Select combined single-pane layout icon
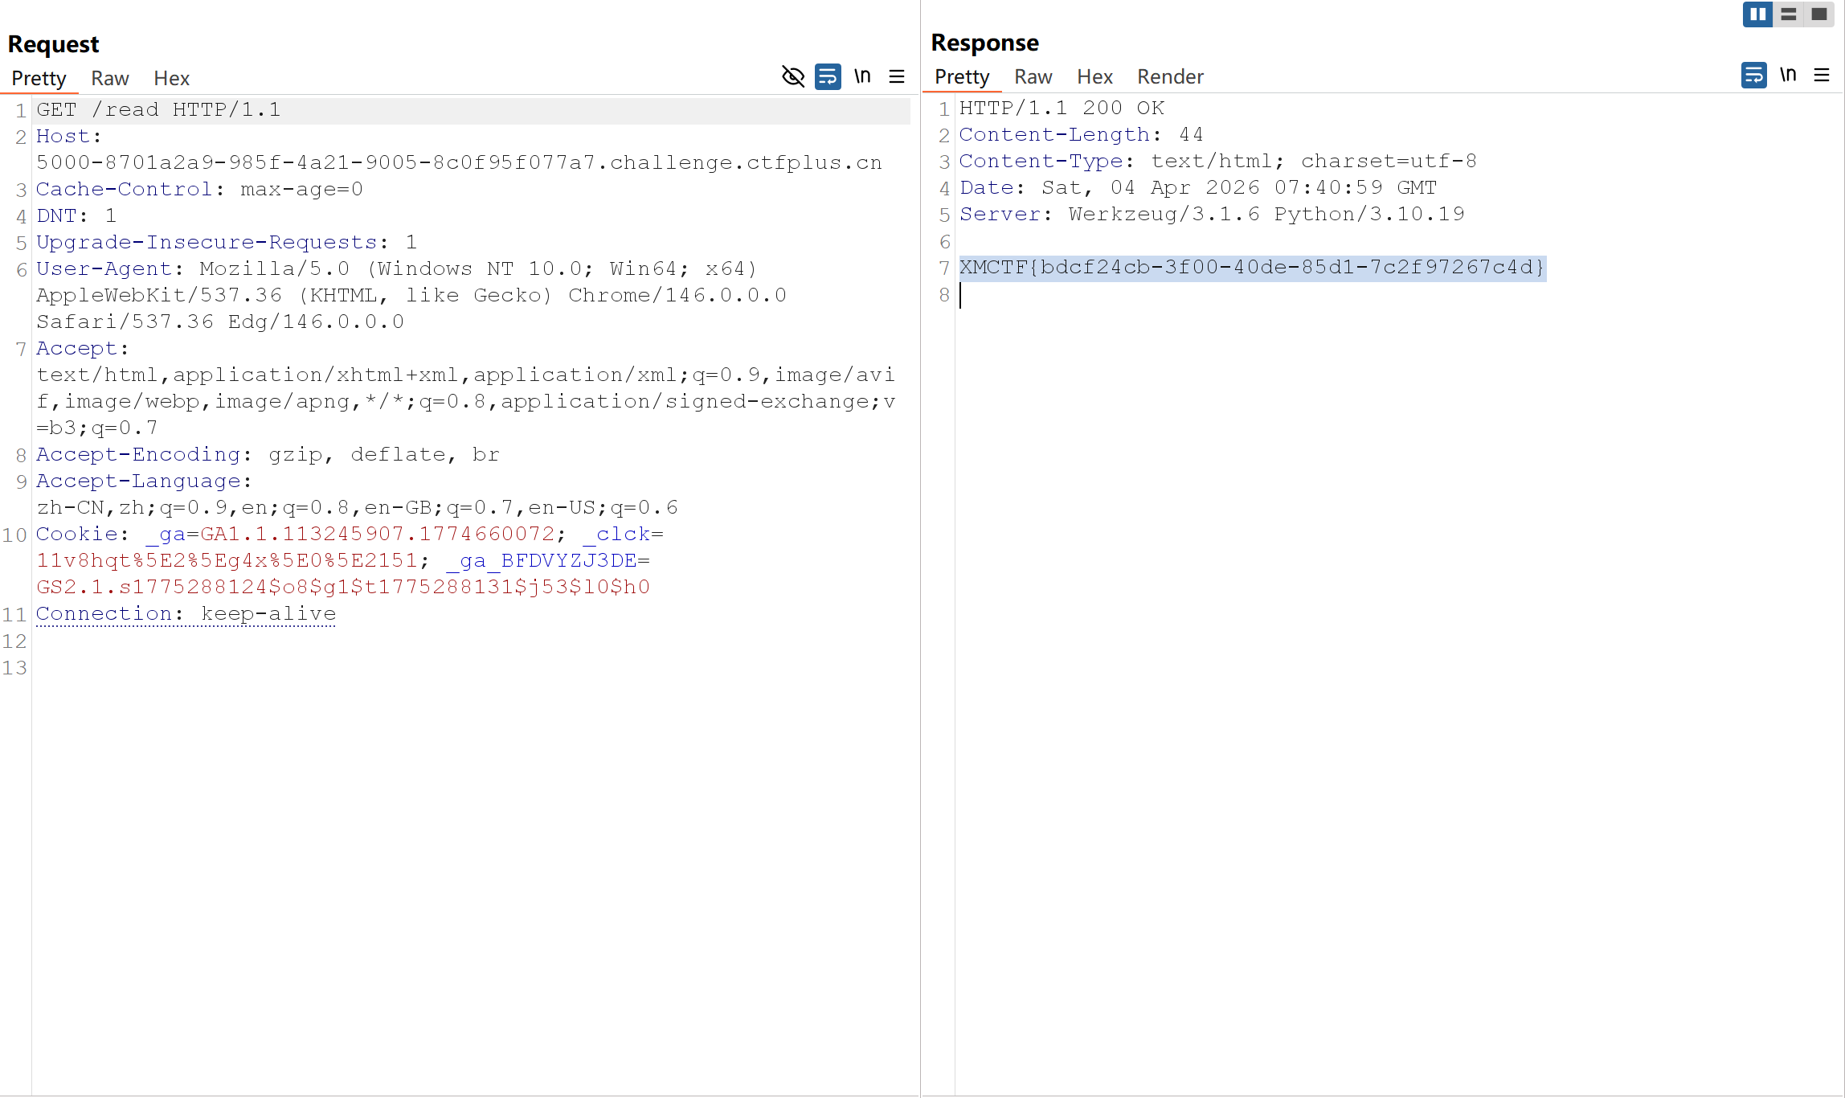 click(1819, 14)
